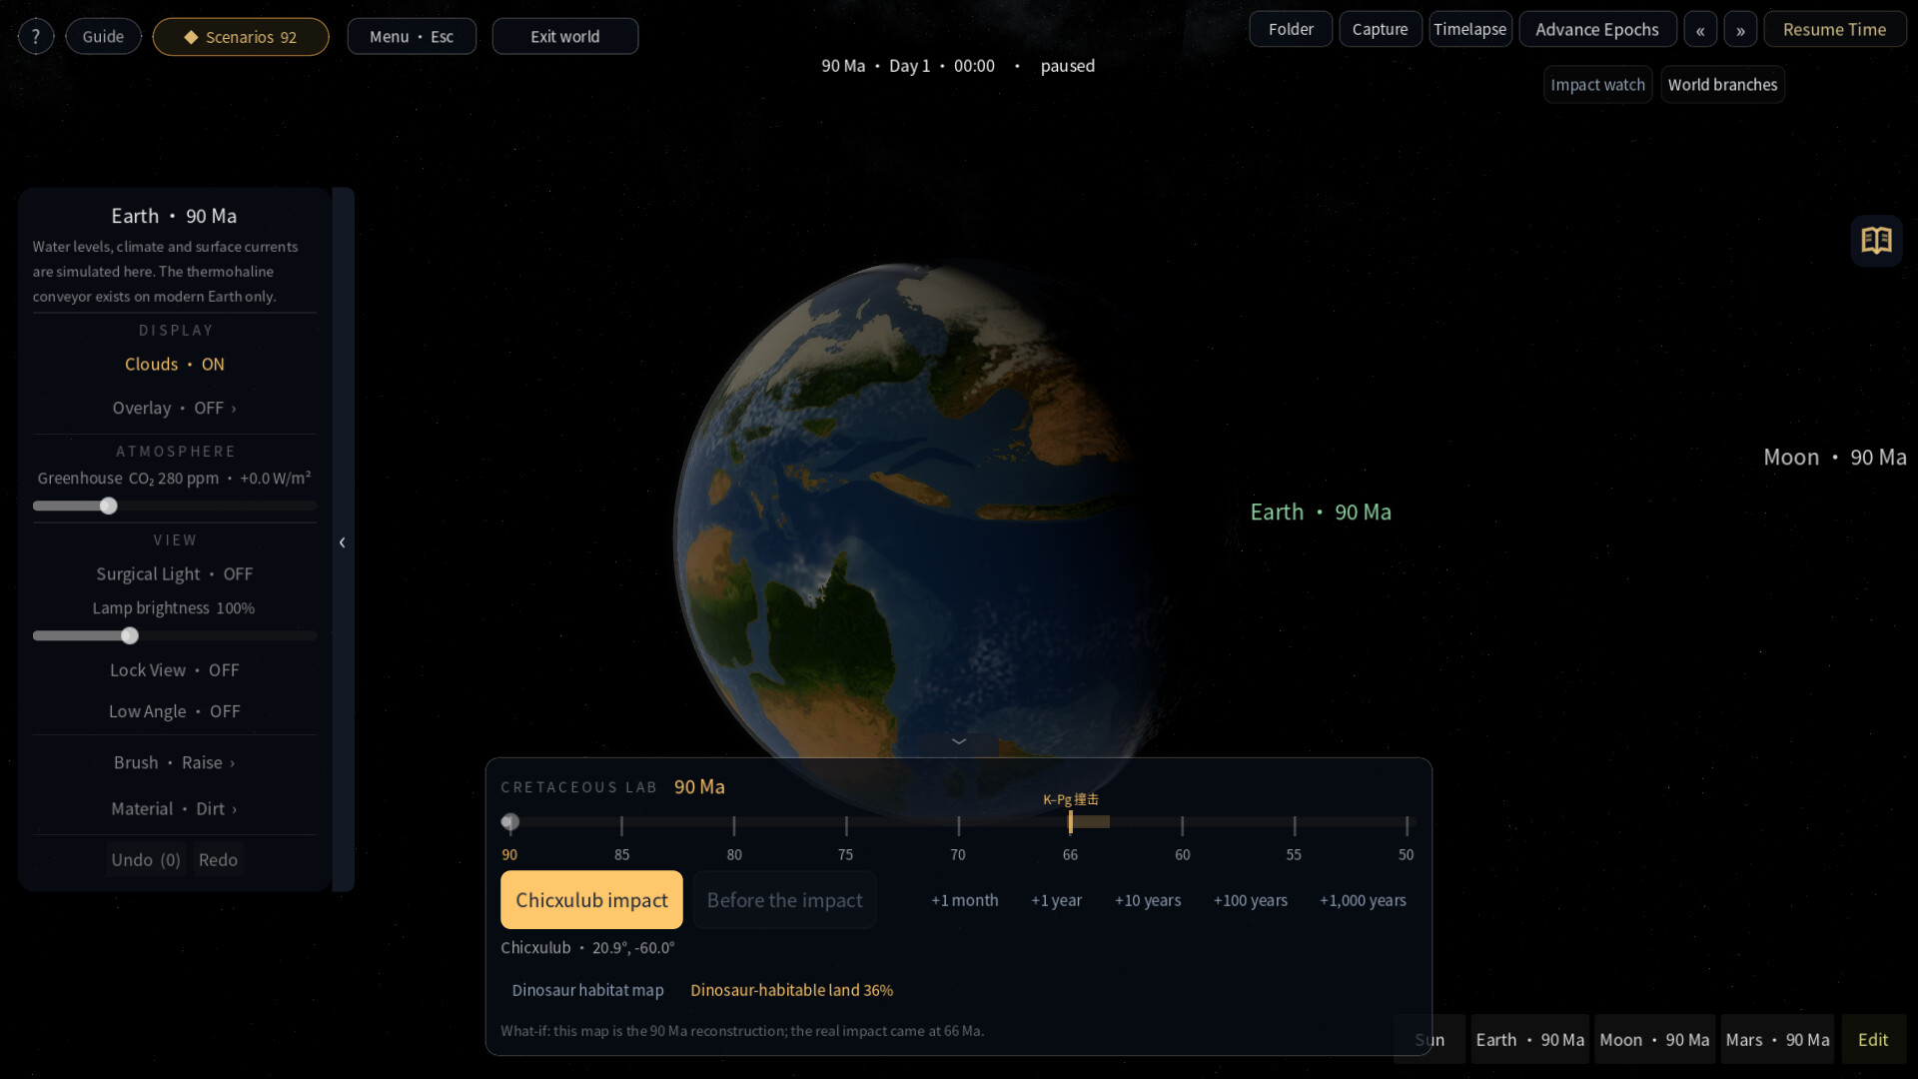1918x1079 pixels.
Task: Resume Time from paused state
Action: click(x=1835, y=29)
